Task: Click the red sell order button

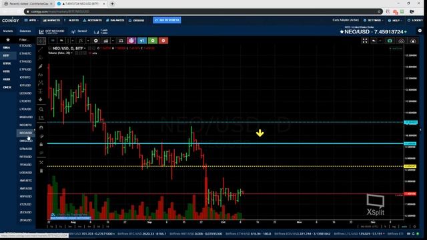Action: tap(163, 41)
